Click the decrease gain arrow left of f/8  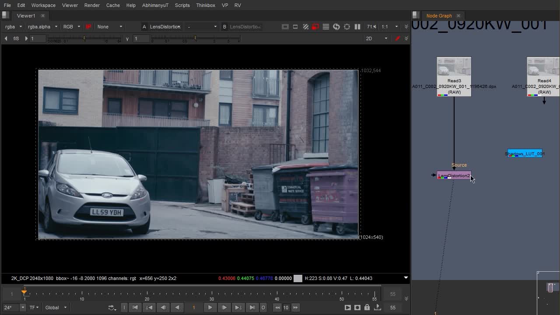(6, 38)
